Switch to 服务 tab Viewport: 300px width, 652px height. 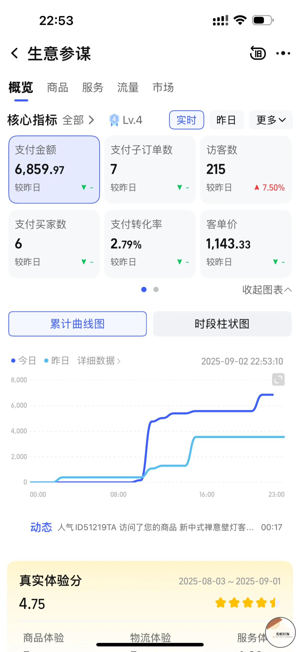[x=93, y=87]
